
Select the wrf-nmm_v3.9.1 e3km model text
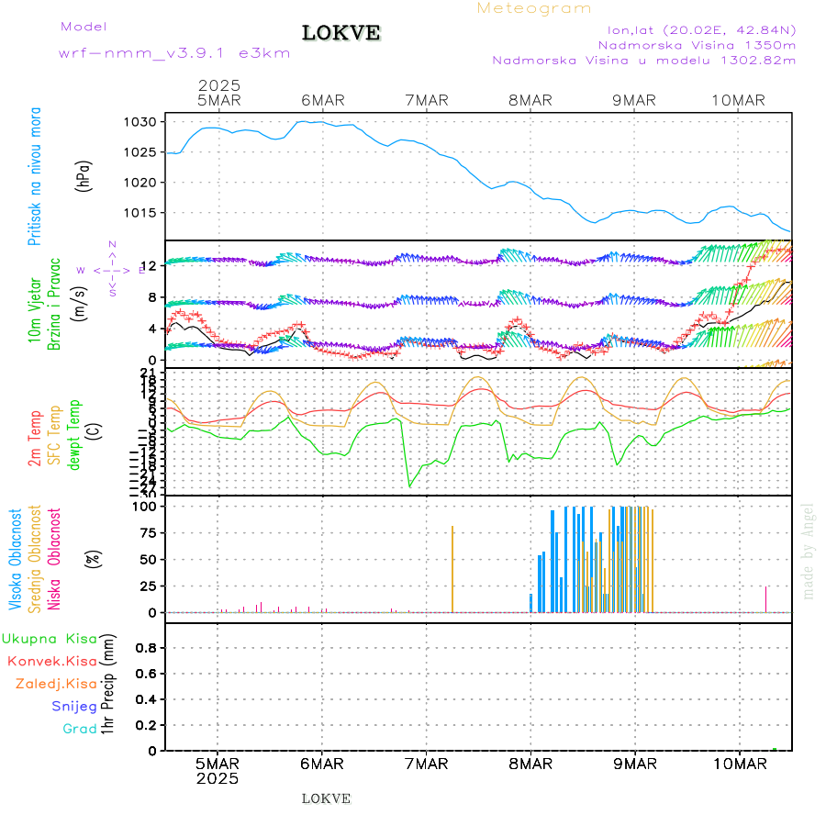tap(174, 53)
